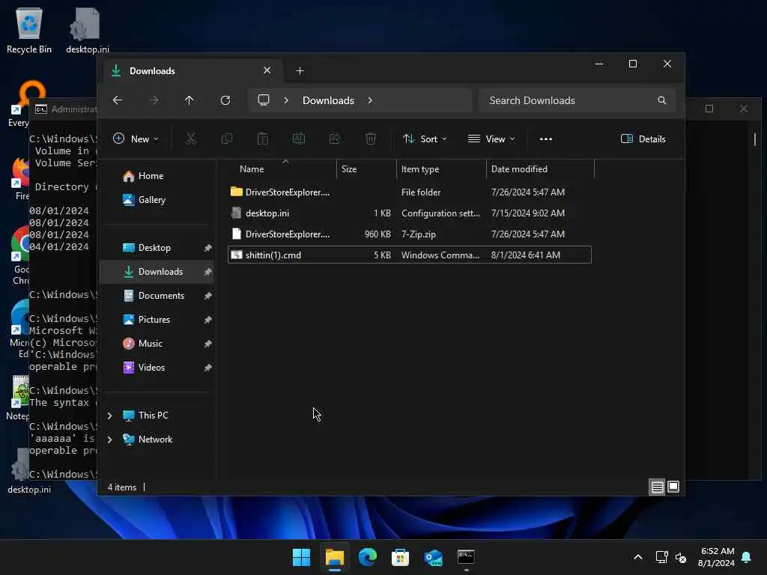This screenshot has height=575, width=767.
Task: Expand Network tree node
Action: (109, 439)
